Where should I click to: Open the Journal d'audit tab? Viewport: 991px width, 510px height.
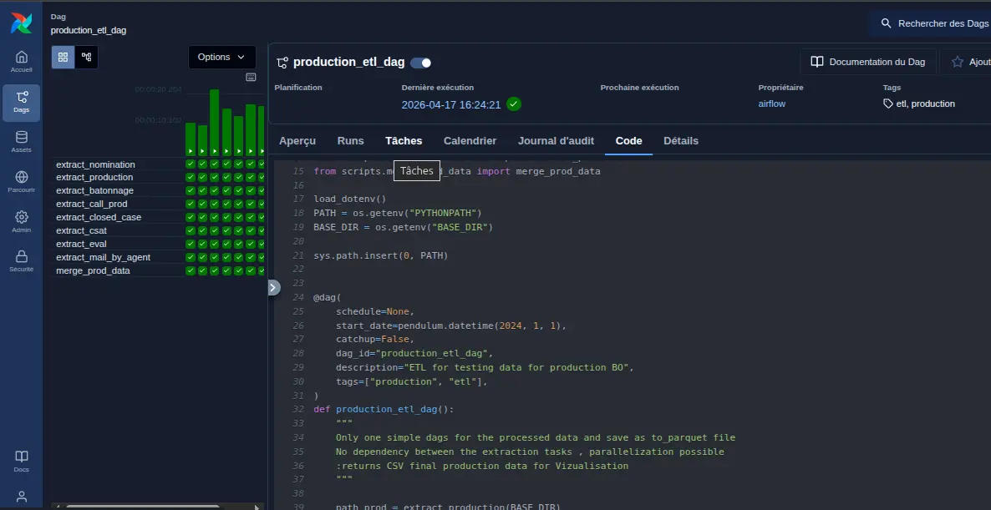coord(556,141)
